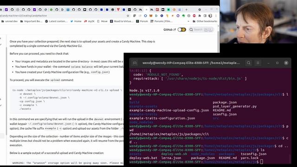
Task: Click the 'solana balance' inline code
Action: (x=82, y=67)
